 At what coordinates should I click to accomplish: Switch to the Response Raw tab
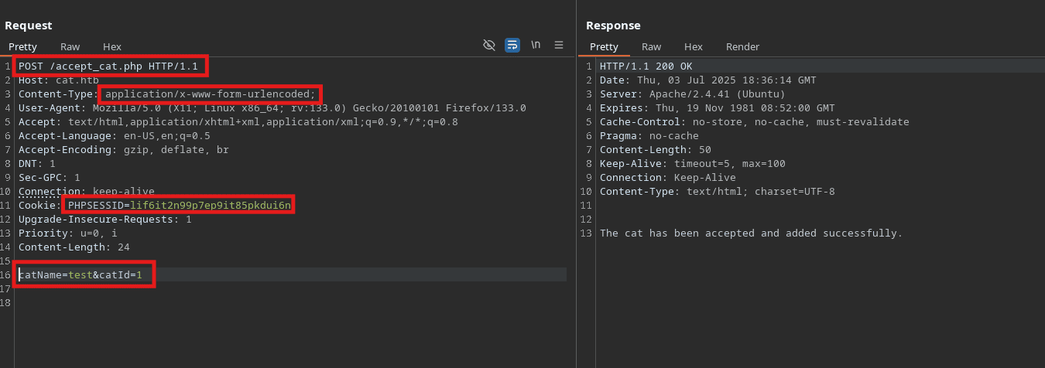[651, 47]
